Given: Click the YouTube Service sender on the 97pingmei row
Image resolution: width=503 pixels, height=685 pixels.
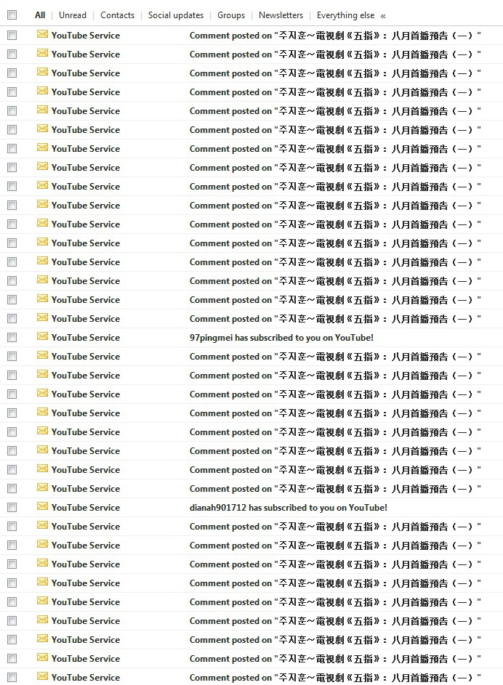Looking at the screenshot, I should click(86, 338).
